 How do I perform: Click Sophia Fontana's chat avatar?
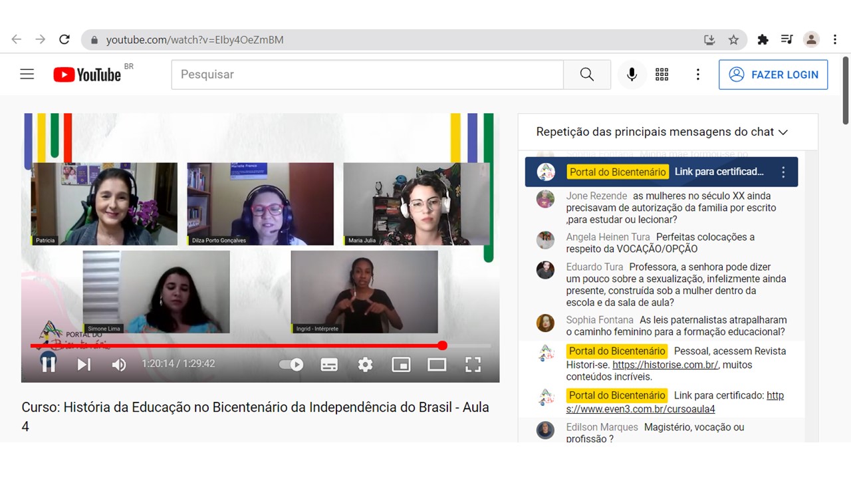pyautogui.click(x=545, y=323)
